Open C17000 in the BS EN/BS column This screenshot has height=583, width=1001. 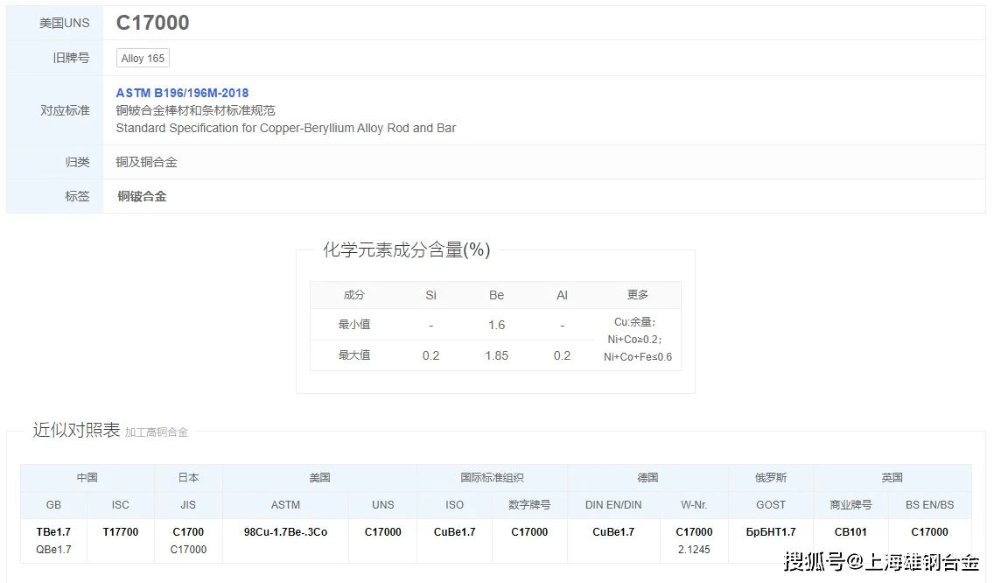pyautogui.click(x=929, y=531)
